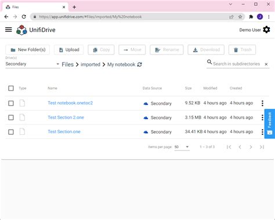
Task: Sort by the Type column header
Action: click(x=23, y=88)
